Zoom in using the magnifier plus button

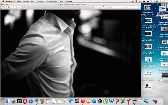14,7
